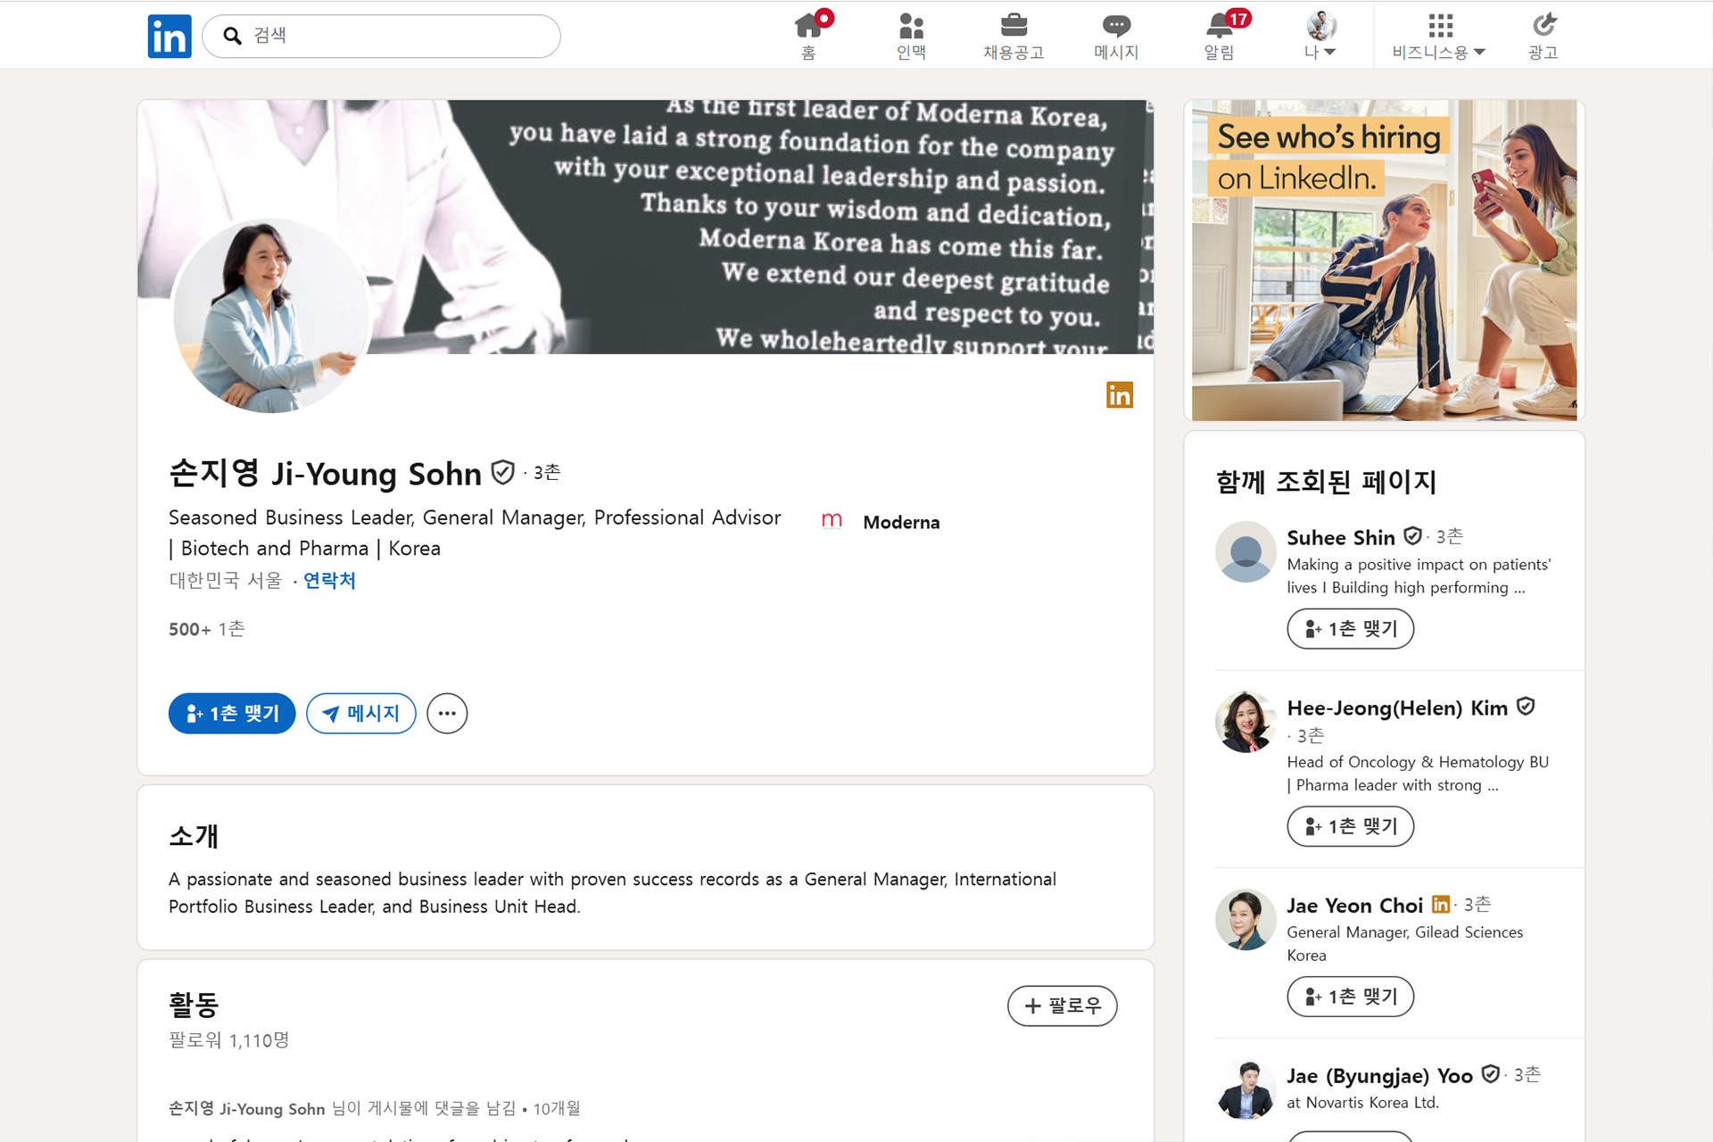Click the blue 1촌 맺기 connect button
This screenshot has height=1142, width=1713.
click(x=232, y=714)
